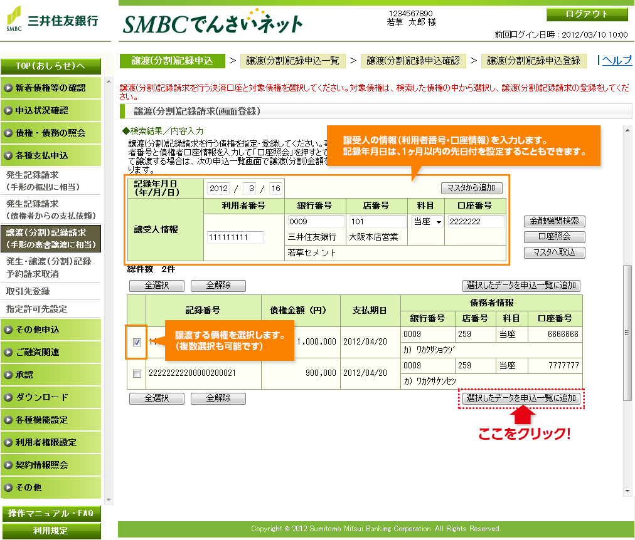Image resolution: width=635 pixels, height=540 pixels.
Task: Select 発生記録請求（債権者からの支払依頼）
Action: (51, 209)
